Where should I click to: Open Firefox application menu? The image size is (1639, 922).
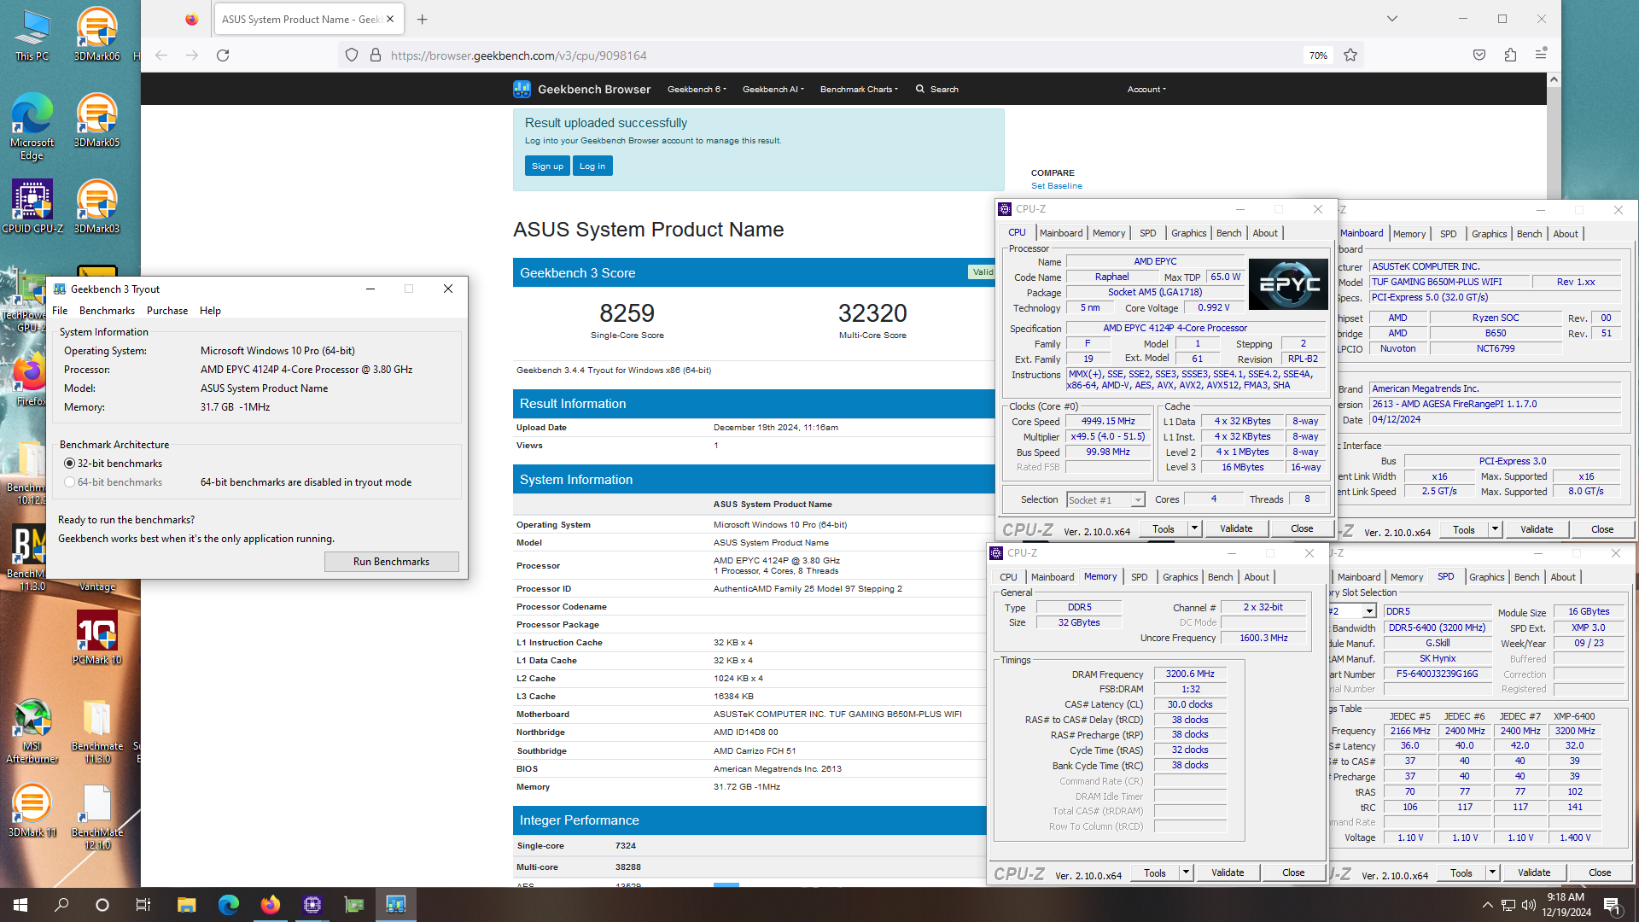click(x=1541, y=55)
